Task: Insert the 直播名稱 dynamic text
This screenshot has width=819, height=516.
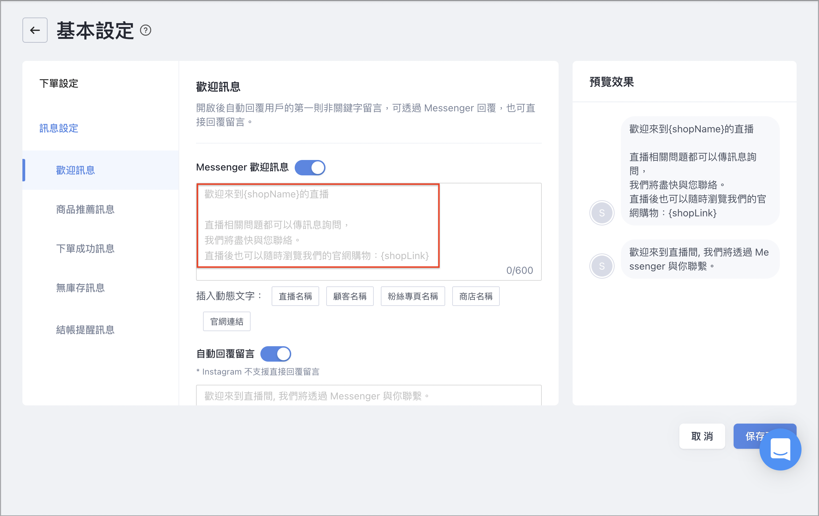Action: point(295,296)
